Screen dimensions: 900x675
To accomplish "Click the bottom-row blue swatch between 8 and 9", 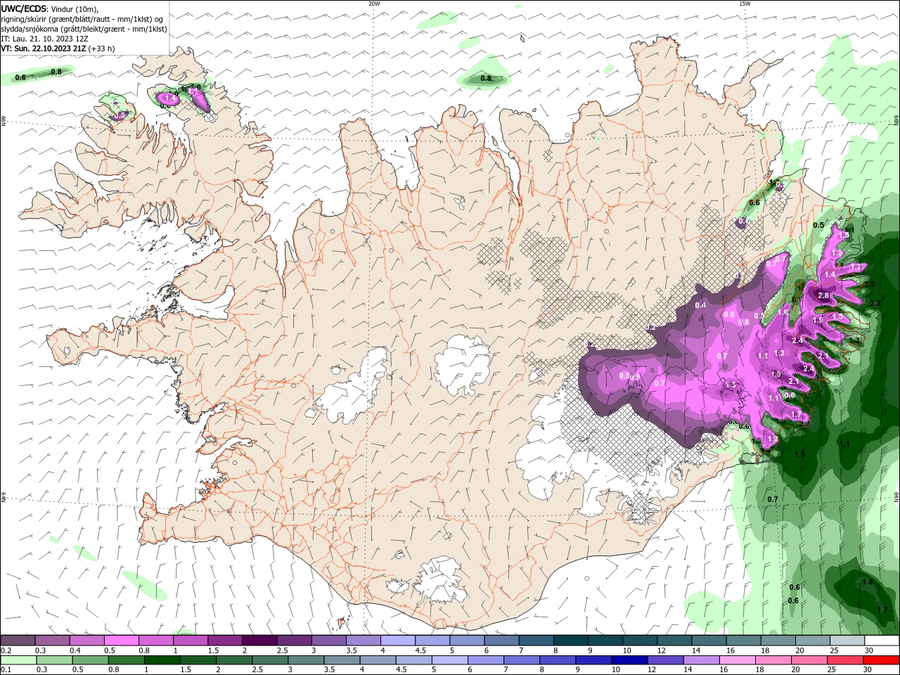I will coord(558,660).
